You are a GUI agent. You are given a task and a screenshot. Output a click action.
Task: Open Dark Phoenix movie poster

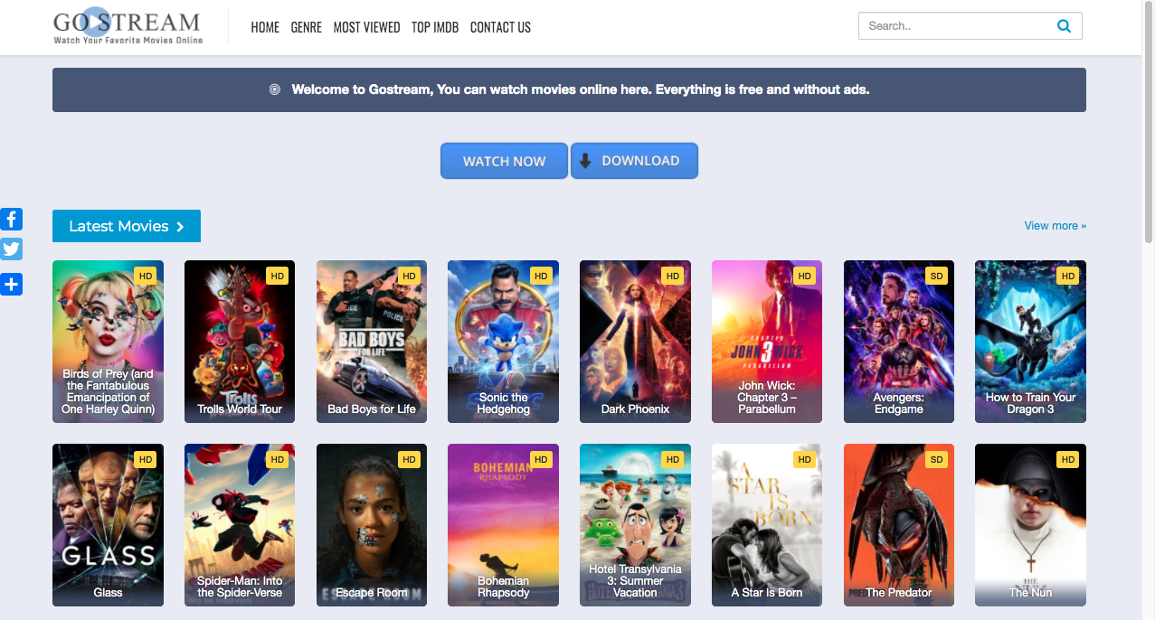635,342
